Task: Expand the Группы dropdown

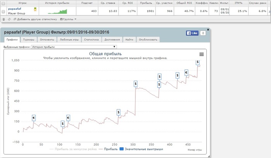Action: (68, 19)
